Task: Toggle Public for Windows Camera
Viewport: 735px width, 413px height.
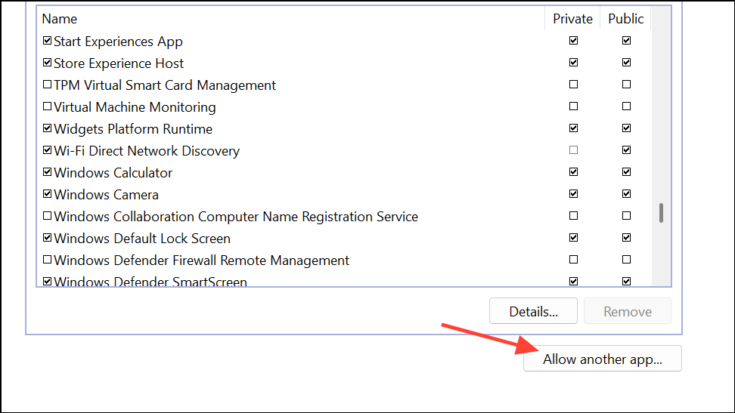Action: 626,193
